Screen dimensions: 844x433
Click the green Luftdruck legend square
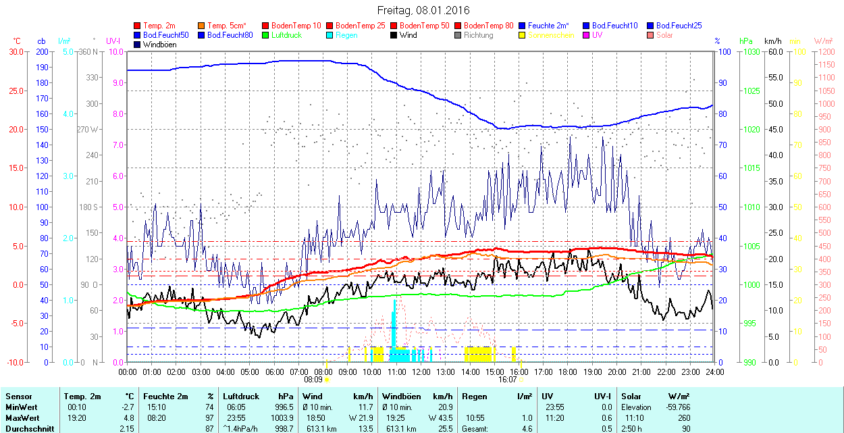coord(266,35)
